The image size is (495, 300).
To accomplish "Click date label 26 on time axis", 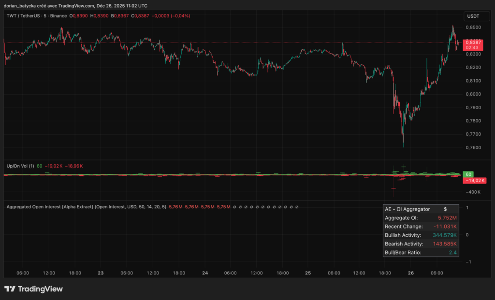I will [411, 273].
